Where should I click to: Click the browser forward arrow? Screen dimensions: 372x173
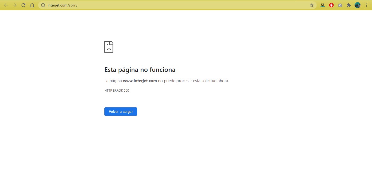point(15,5)
